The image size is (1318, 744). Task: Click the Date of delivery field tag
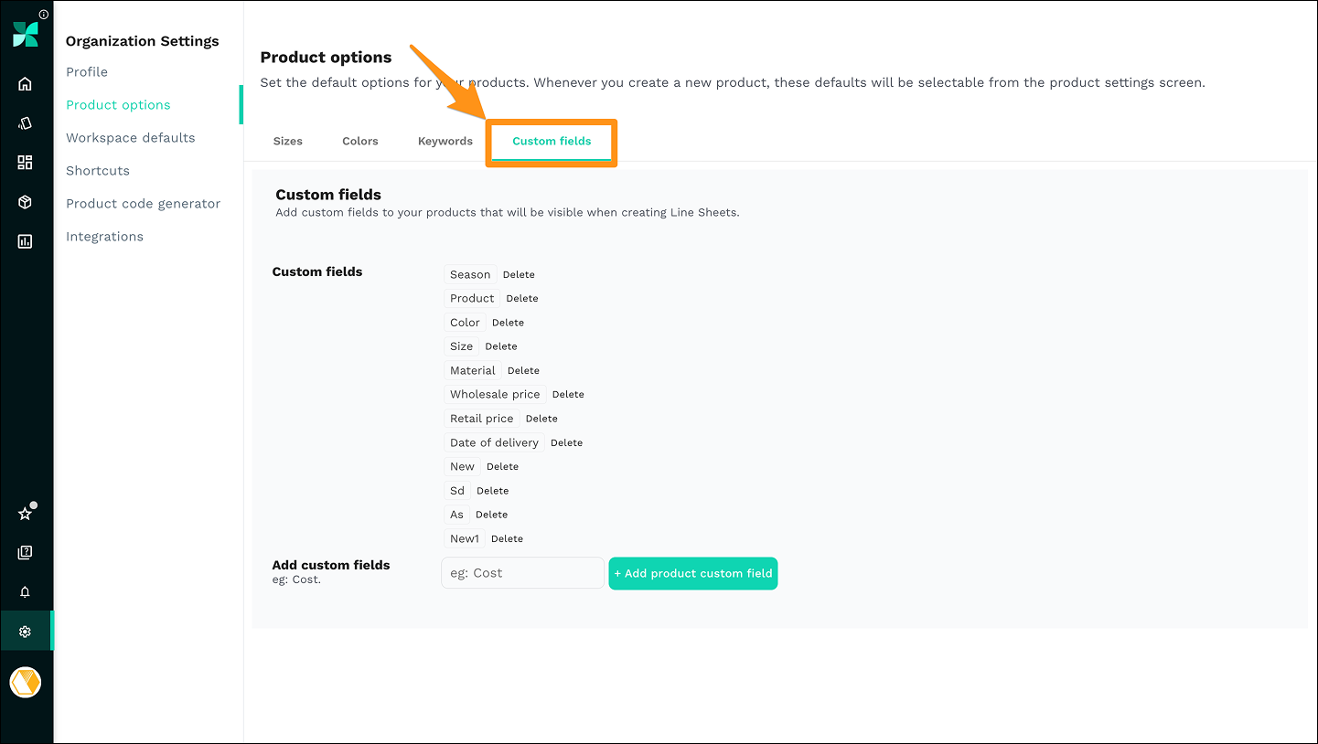coord(494,442)
